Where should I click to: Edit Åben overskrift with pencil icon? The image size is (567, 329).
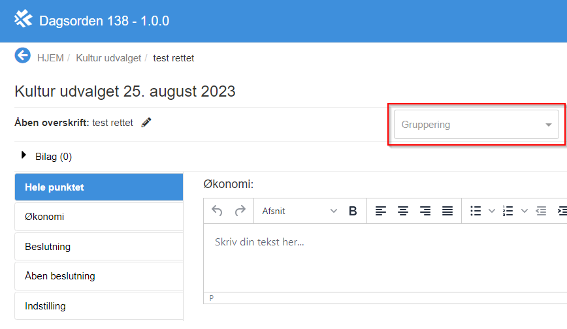click(x=146, y=122)
